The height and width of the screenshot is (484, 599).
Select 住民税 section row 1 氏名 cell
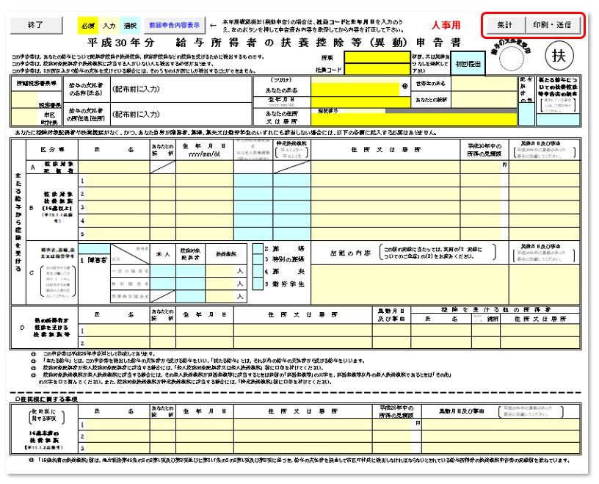[x=118, y=425]
